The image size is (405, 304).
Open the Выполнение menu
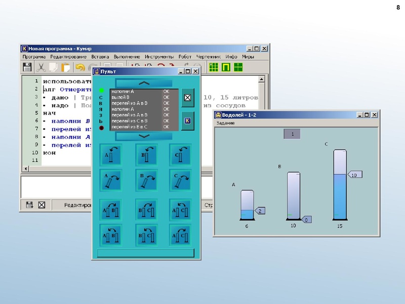pos(127,57)
